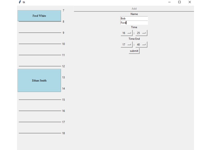Minimize the tk window
The image size is (211, 150).
[x=169, y=2]
